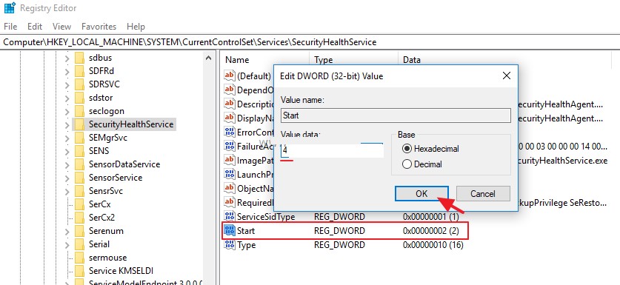Select the seclogon folder icon

point(79,111)
